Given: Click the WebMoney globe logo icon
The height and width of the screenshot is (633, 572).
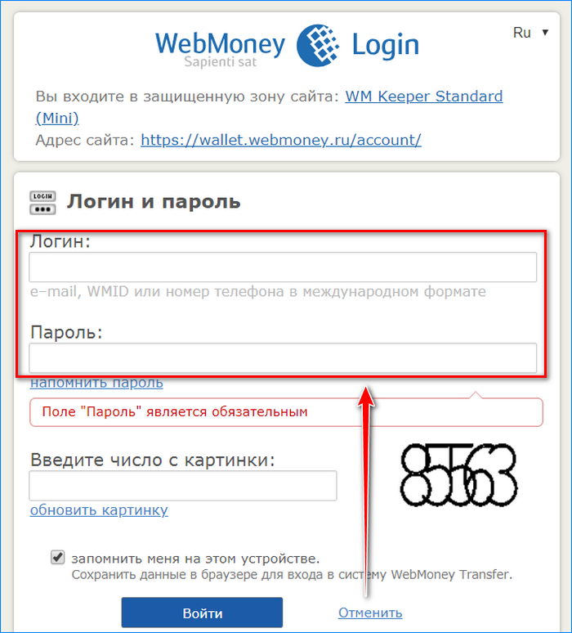Looking at the screenshot, I should coord(318,45).
